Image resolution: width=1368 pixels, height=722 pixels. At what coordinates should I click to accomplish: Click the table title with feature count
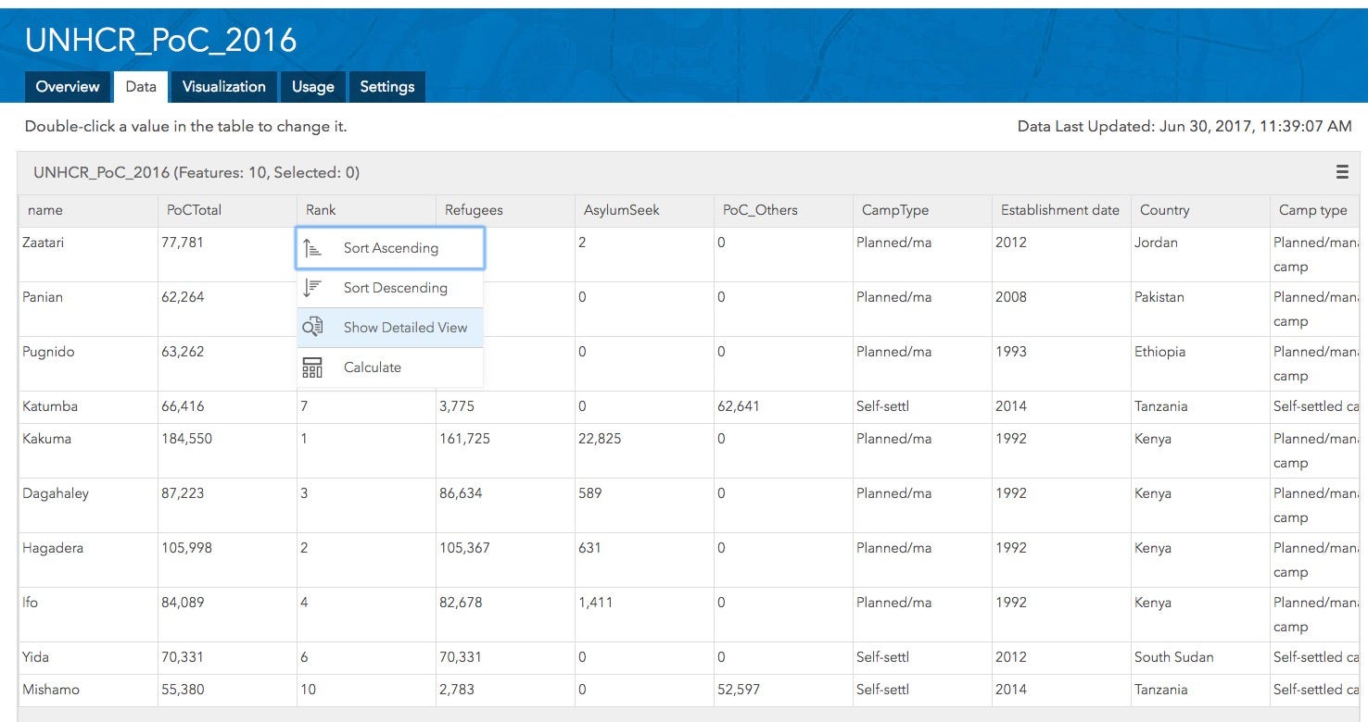[x=196, y=172]
